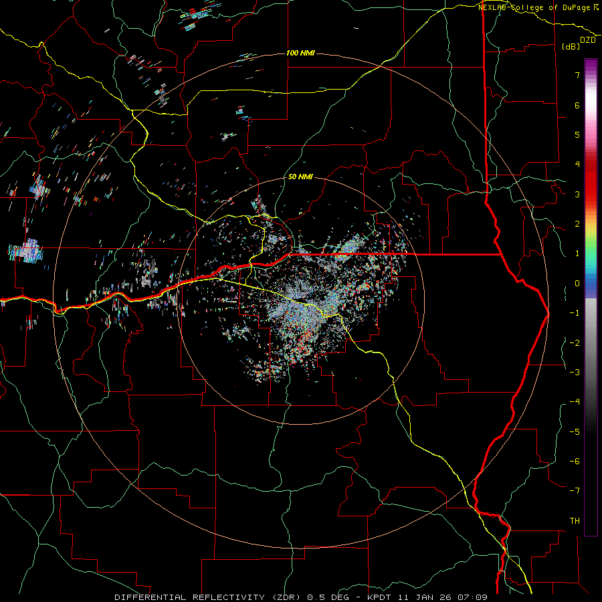Click the -4 value on color scale

point(575,402)
